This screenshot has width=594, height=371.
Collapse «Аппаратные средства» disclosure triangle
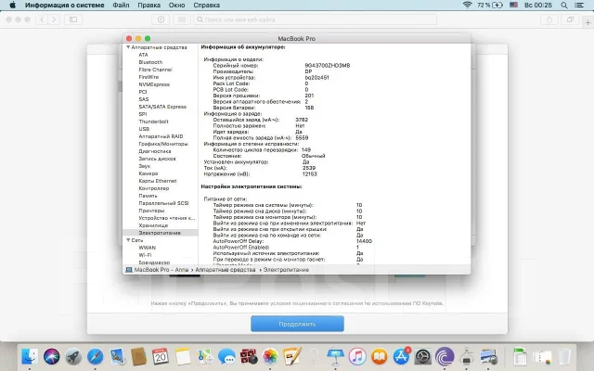(128, 47)
